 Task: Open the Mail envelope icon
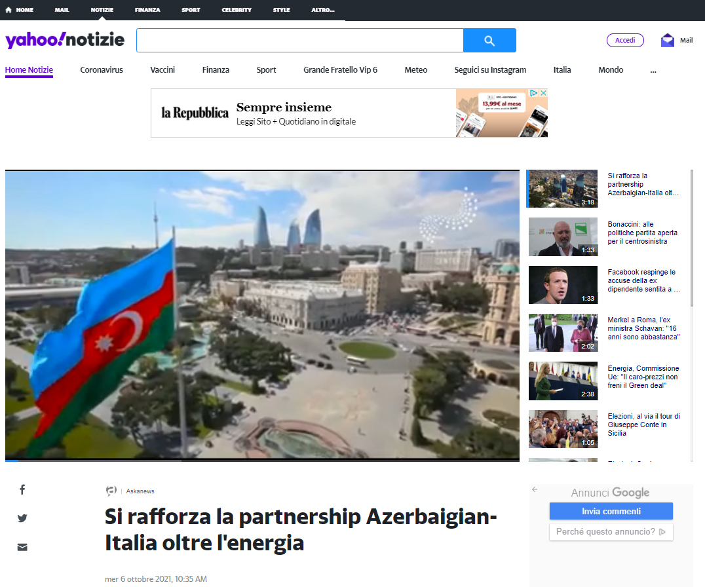pos(667,41)
